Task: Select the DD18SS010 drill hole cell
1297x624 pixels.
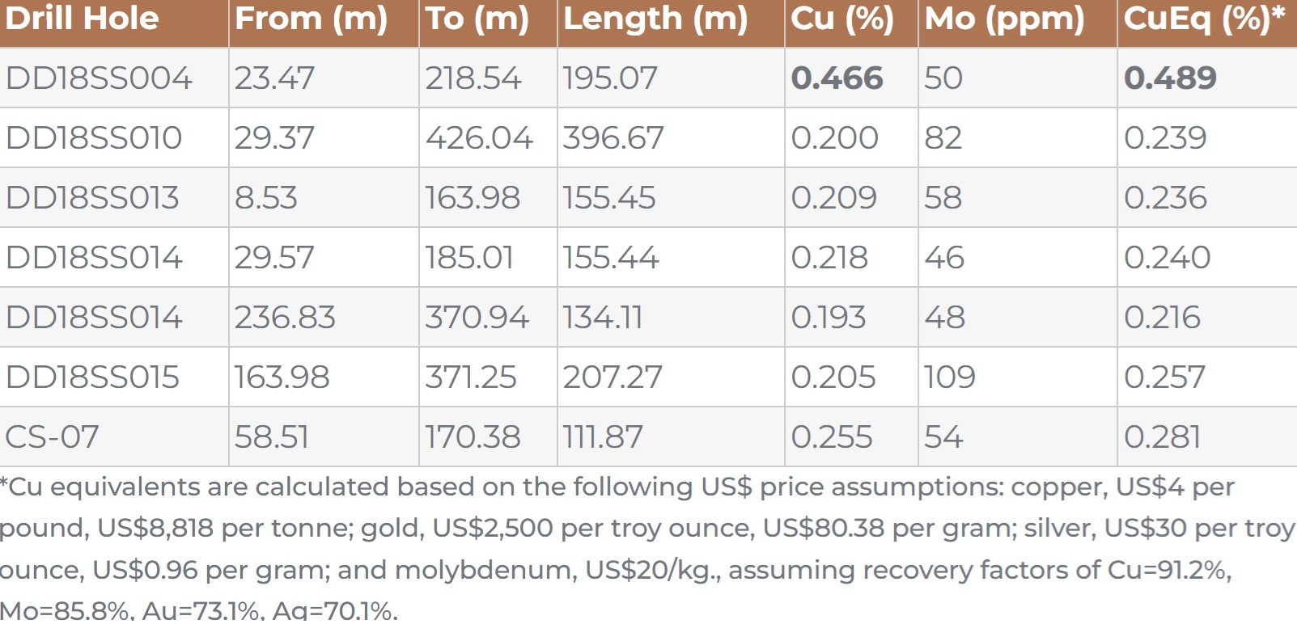Action: [94, 138]
